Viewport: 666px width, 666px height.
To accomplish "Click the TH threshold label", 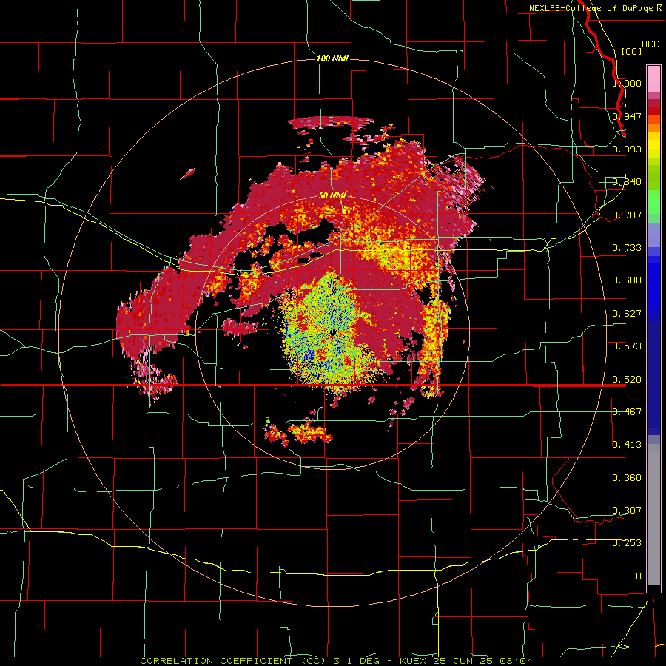I will 636,576.
